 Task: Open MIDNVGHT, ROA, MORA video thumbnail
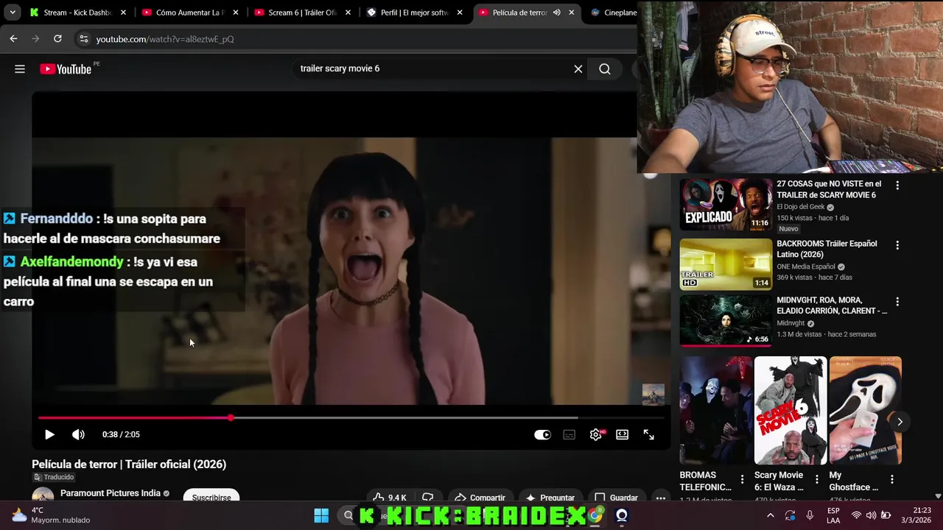coord(726,320)
